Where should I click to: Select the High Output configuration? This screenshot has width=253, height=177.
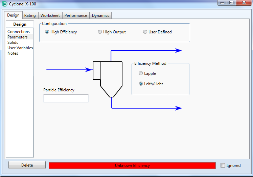tap(100, 32)
